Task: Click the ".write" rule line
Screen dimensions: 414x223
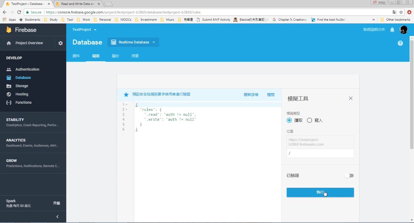Action: pyautogui.click(x=170, y=120)
